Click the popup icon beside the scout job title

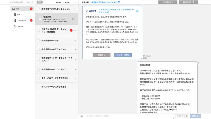coord(137,11)
